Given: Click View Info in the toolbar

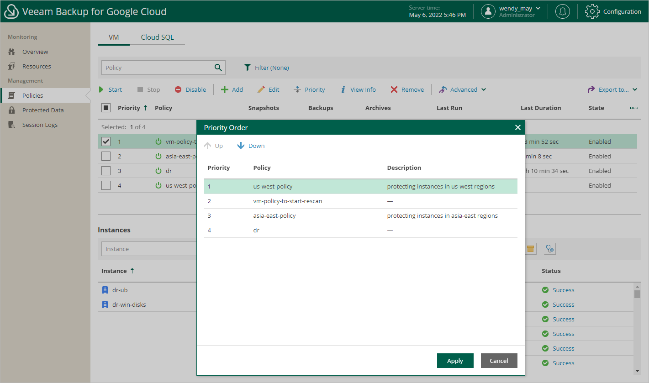Looking at the screenshot, I should click(358, 89).
